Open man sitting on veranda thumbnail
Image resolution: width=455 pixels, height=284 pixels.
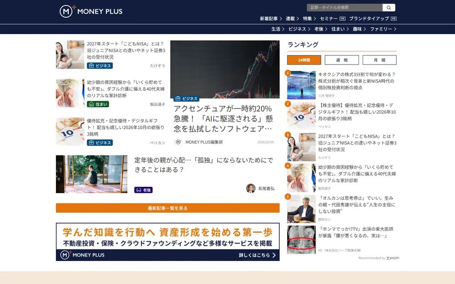pos(92,174)
